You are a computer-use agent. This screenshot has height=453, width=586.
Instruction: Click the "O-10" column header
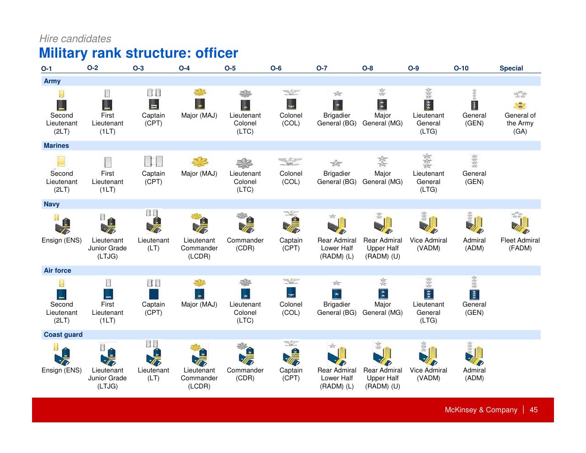click(461, 68)
